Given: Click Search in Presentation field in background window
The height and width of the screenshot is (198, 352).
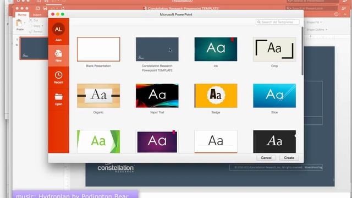Looking at the screenshot, I should click(312, 8).
